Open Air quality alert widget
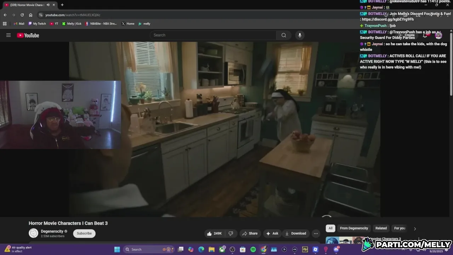This screenshot has height=255, width=453. pyautogui.click(x=18, y=249)
